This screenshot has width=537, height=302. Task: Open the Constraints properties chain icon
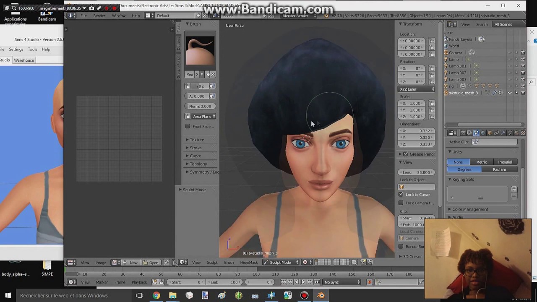coord(496,133)
